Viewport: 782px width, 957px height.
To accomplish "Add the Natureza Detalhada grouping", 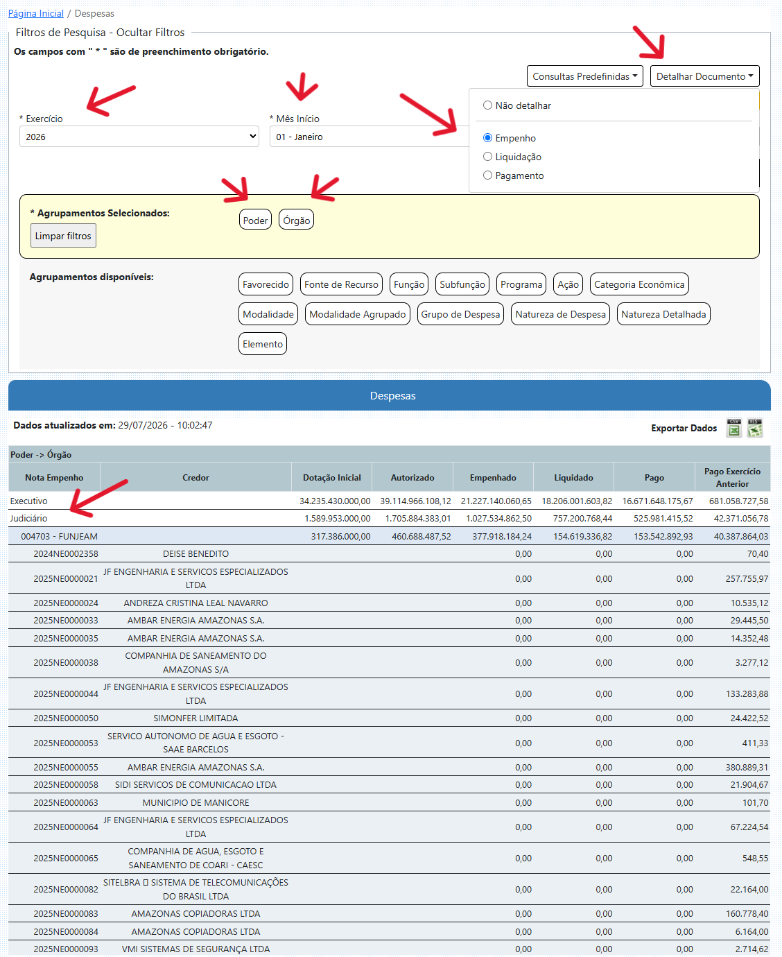I will click(x=663, y=314).
